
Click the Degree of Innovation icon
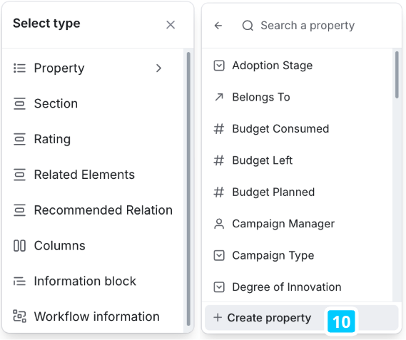pos(219,287)
